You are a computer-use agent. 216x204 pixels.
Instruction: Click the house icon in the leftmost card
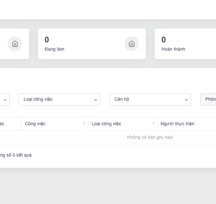(x=15, y=44)
